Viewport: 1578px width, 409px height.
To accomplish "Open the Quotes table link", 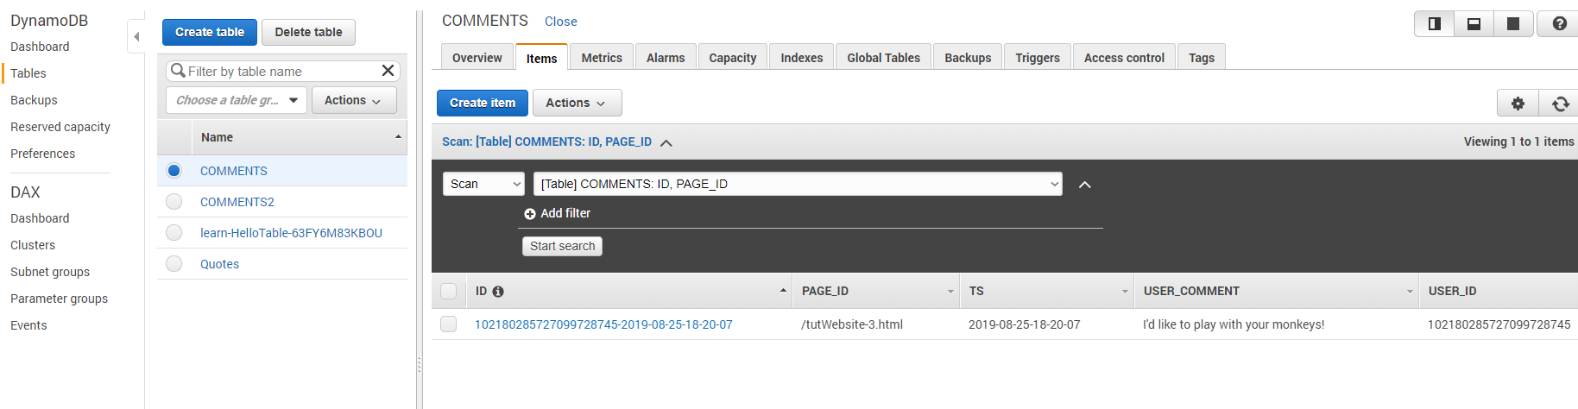I will tap(219, 264).
